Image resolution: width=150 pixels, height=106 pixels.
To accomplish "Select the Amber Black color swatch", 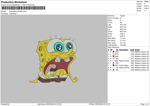I will (114, 65).
